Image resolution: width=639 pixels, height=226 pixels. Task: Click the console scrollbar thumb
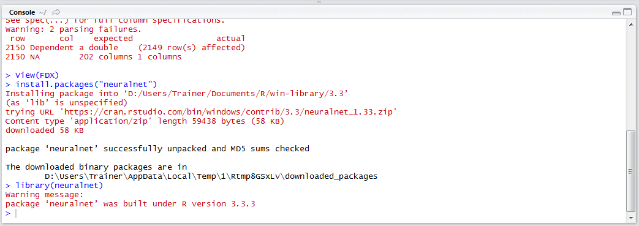click(630, 171)
